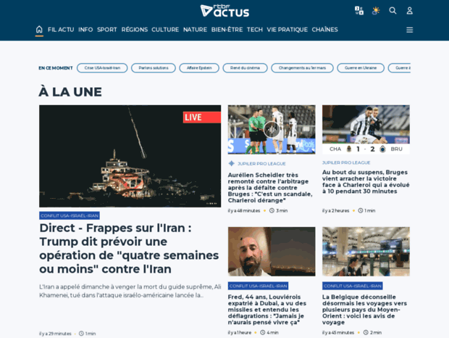The height and width of the screenshot is (338, 449).
Task: Select the Crise USA-Israël-Iran topic pill
Action: 102,68
